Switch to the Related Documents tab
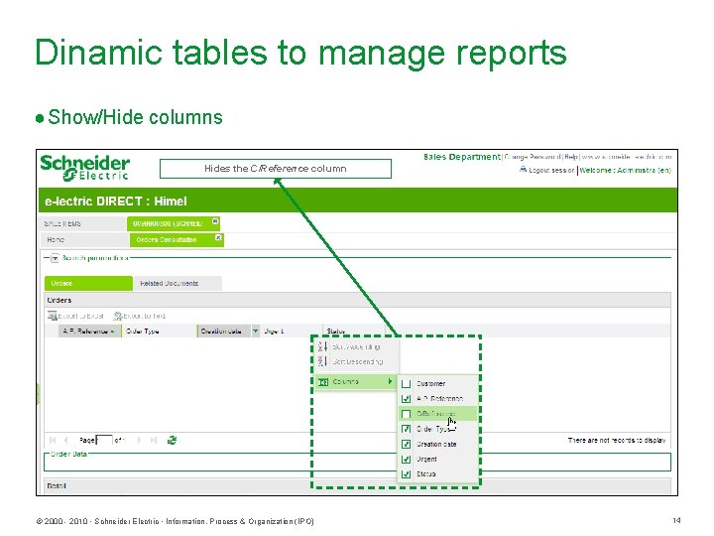Viewport: 714px width, 536px height. pos(178,283)
